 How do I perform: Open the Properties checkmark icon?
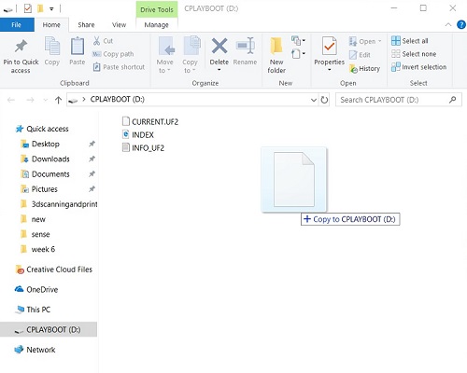(329, 47)
